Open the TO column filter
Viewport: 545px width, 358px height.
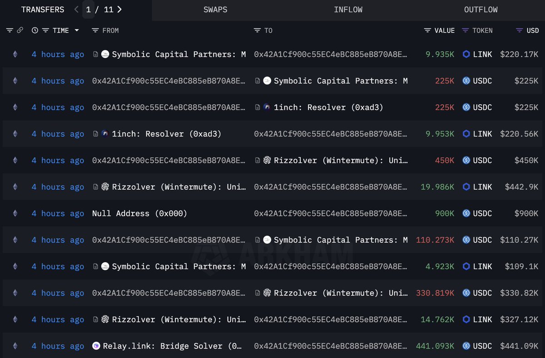(x=258, y=30)
